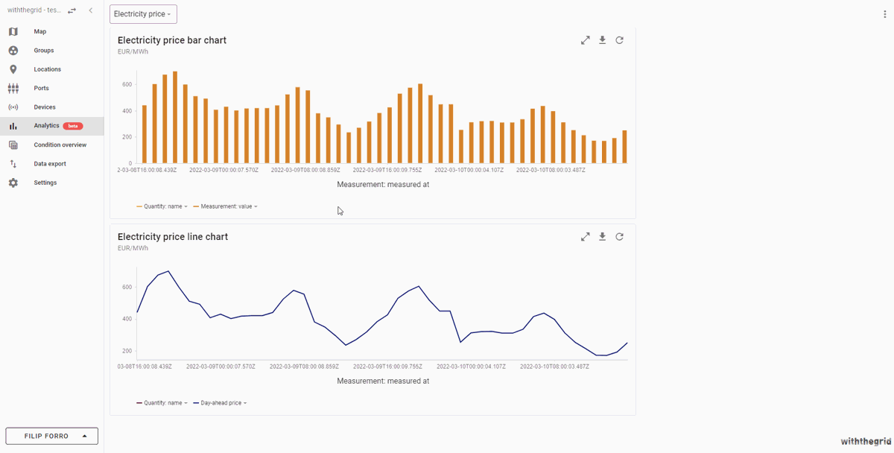This screenshot has height=453, width=894.
Task: Open Settings from the sidebar
Action: [x=45, y=183]
